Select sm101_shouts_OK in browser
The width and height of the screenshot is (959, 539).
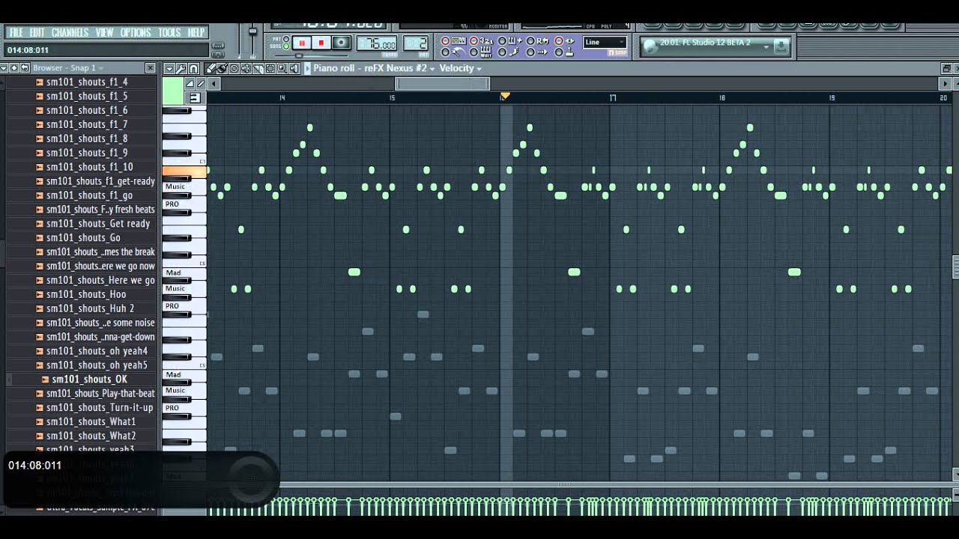pos(89,379)
